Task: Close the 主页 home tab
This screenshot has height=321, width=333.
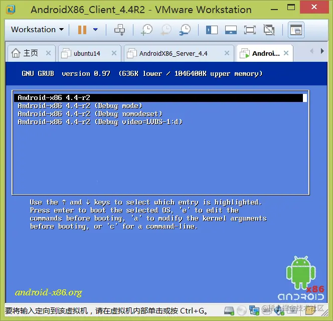Action: pyautogui.click(x=49, y=53)
